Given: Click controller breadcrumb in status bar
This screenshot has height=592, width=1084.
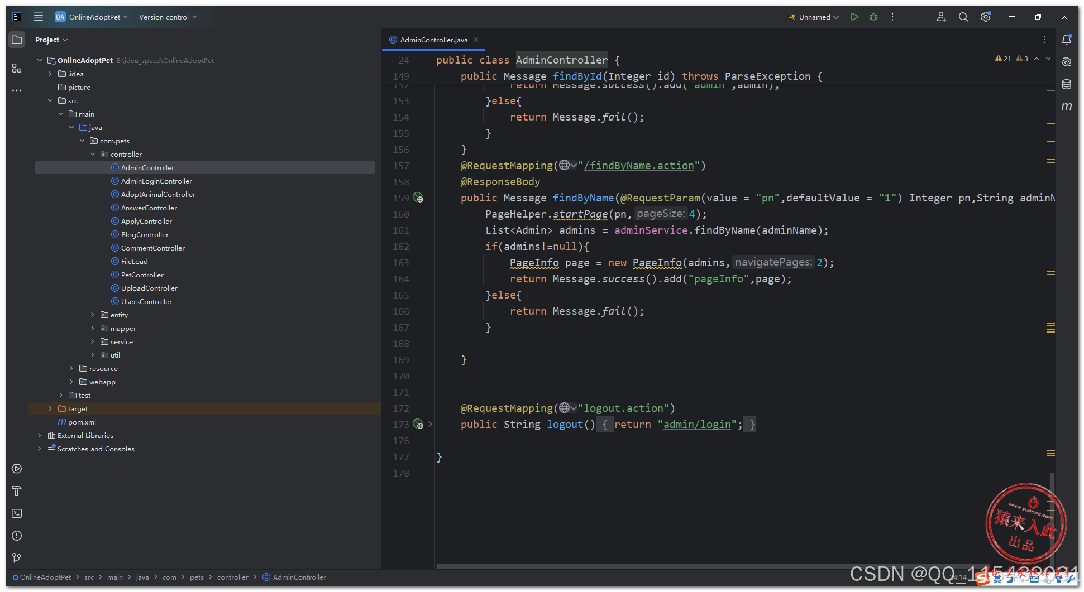Looking at the screenshot, I should [x=232, y=577].
